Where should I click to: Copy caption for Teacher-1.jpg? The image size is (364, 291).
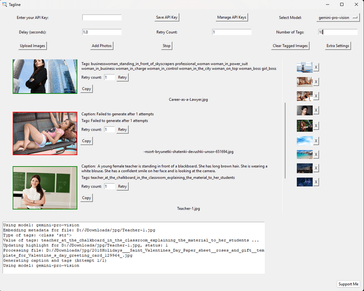coord(86,198)
